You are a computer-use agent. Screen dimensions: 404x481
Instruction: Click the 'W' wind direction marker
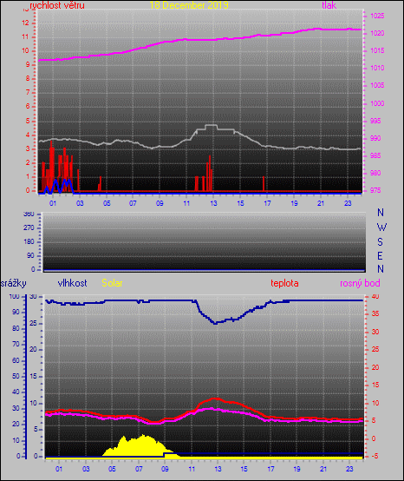coord(381,227)
